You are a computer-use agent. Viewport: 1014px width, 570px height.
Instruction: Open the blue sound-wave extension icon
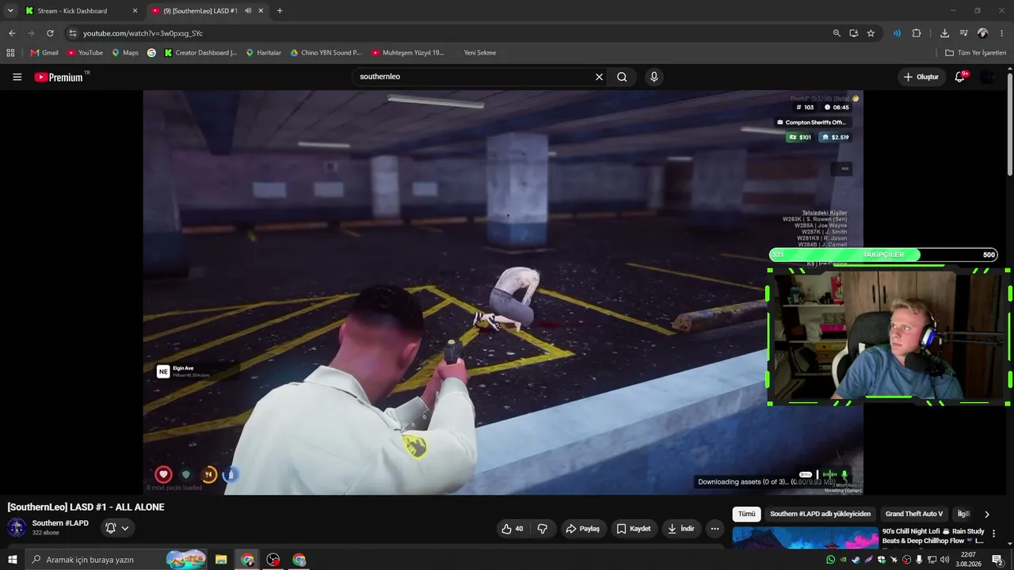point(897,33)
